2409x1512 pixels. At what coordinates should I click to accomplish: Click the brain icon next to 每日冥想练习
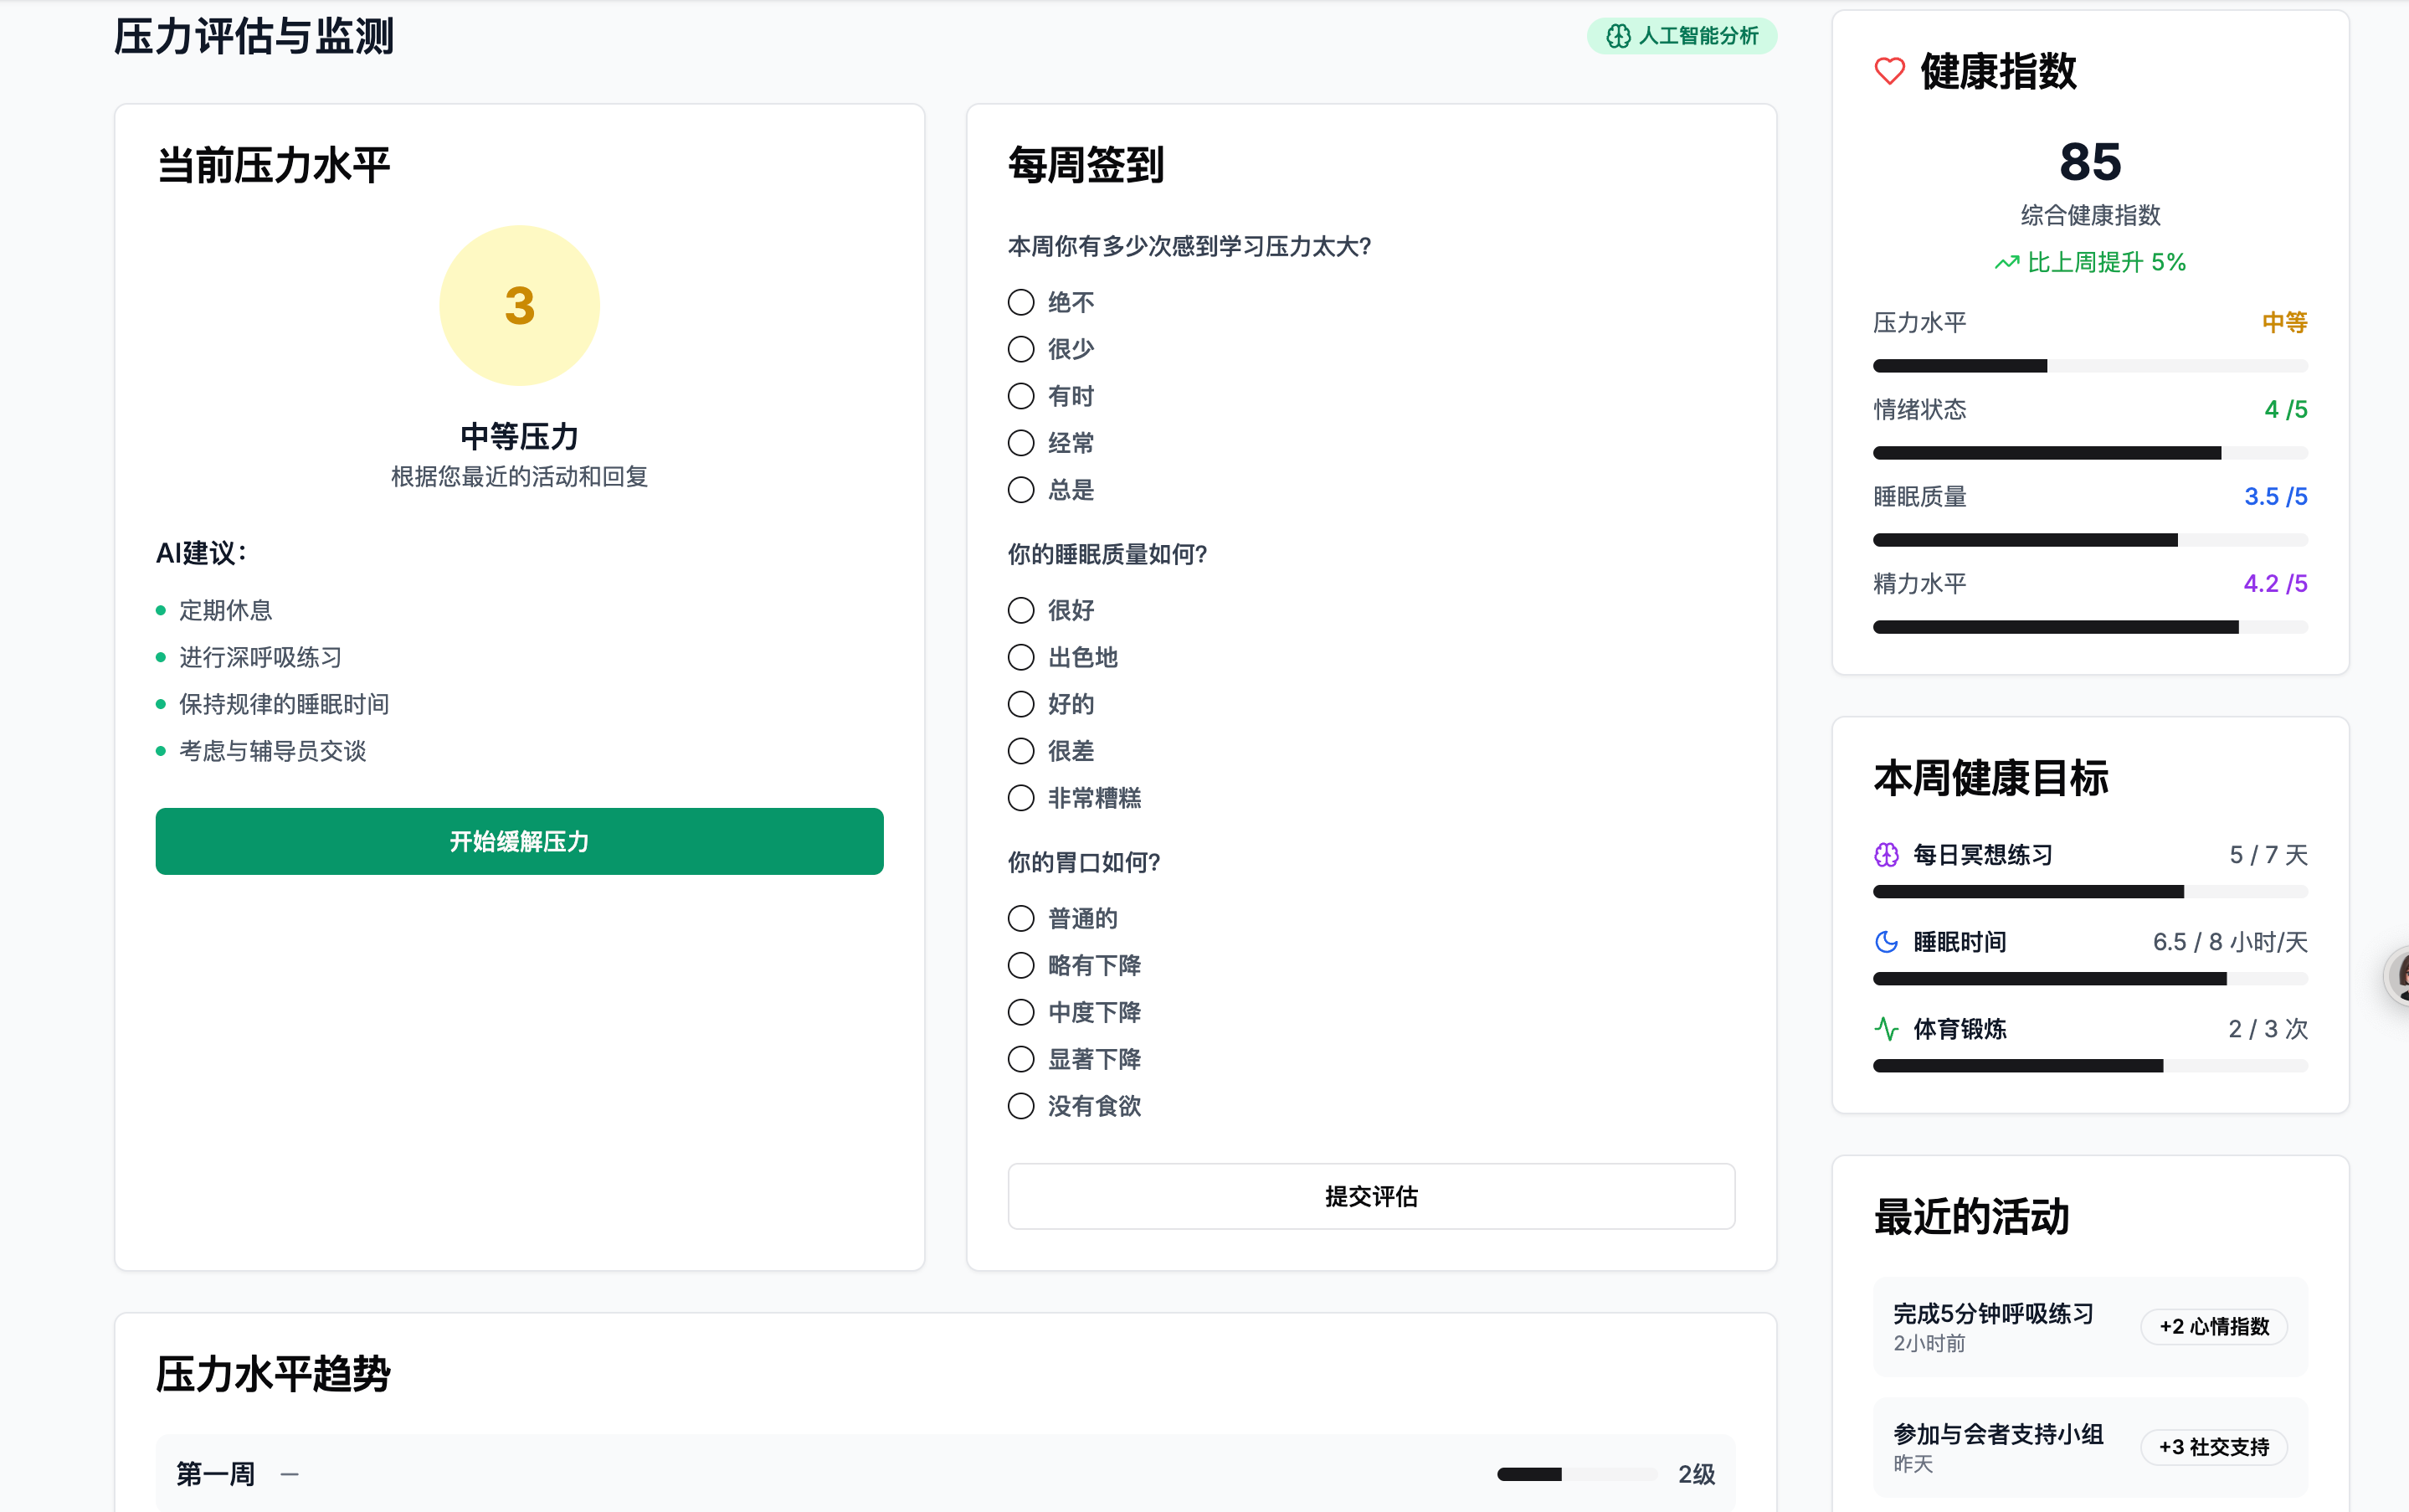pyautogui.click(x=1886, y=855)
